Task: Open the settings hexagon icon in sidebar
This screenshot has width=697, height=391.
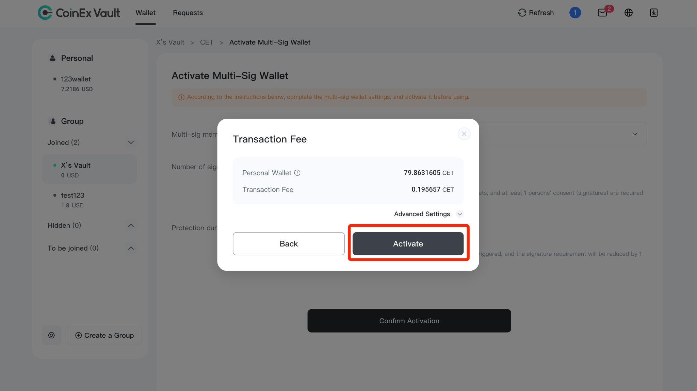Action: tap(51, 335)
